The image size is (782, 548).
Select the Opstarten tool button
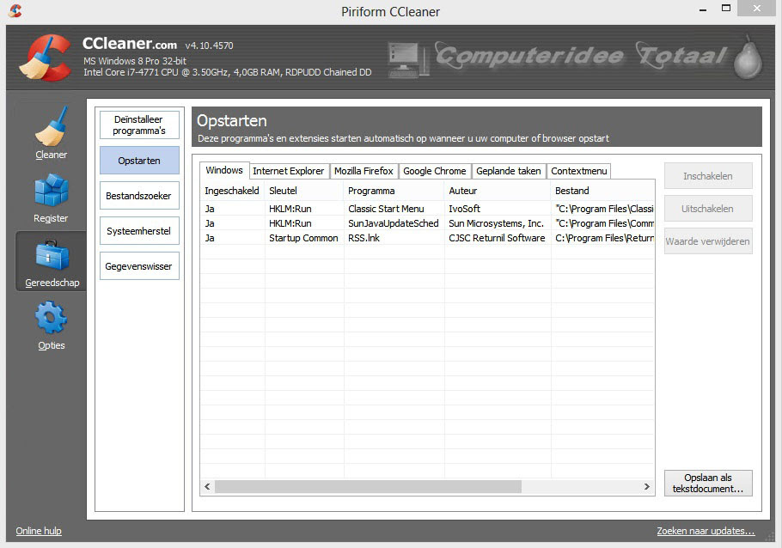(x=139, y=161)
